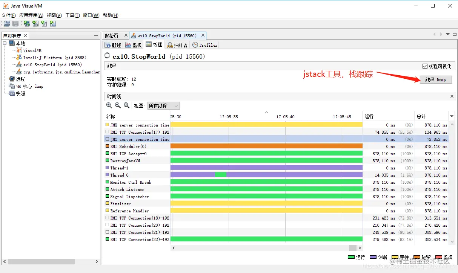458x273 pixels.
Task: Close the ex10.StopWorld tab
Action: (203, 35)
